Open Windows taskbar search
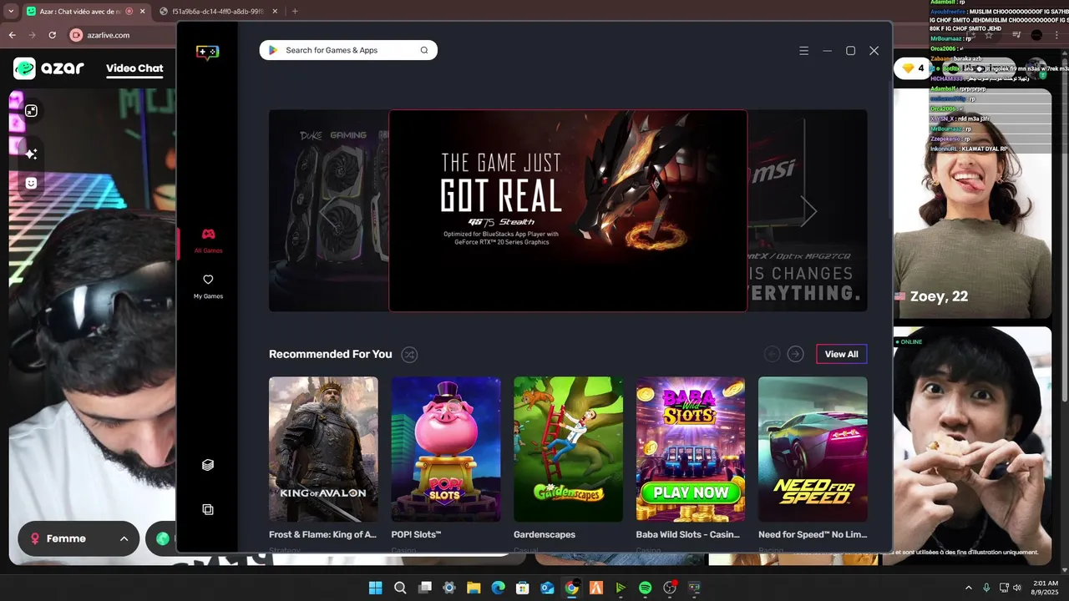This screenshot has width=1069, height=601. click(400, 588)
